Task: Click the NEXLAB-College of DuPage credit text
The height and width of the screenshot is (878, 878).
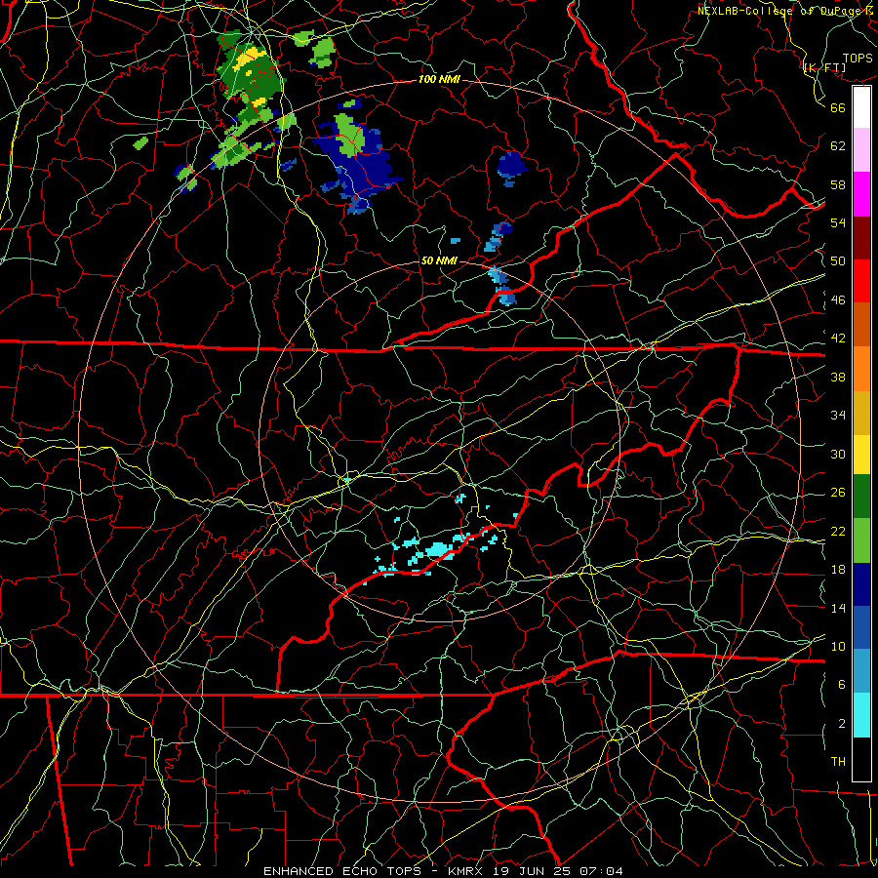Action: click(786, 11)
